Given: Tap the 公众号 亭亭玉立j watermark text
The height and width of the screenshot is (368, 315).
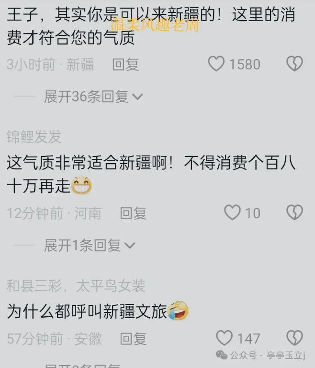Looking at the screenshot, I should click(268, 356).
